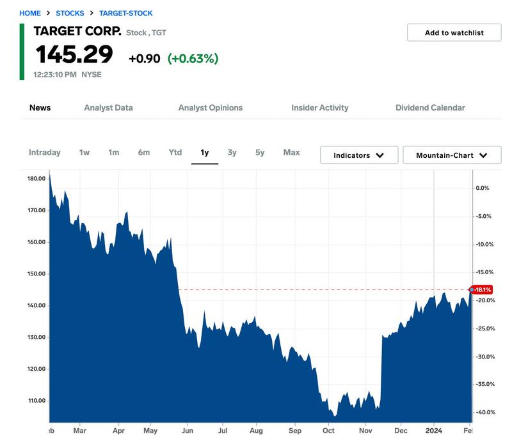Click the -40.0% axis label
The width and height of the screenshot is (512, 448).
pos(485,412)
